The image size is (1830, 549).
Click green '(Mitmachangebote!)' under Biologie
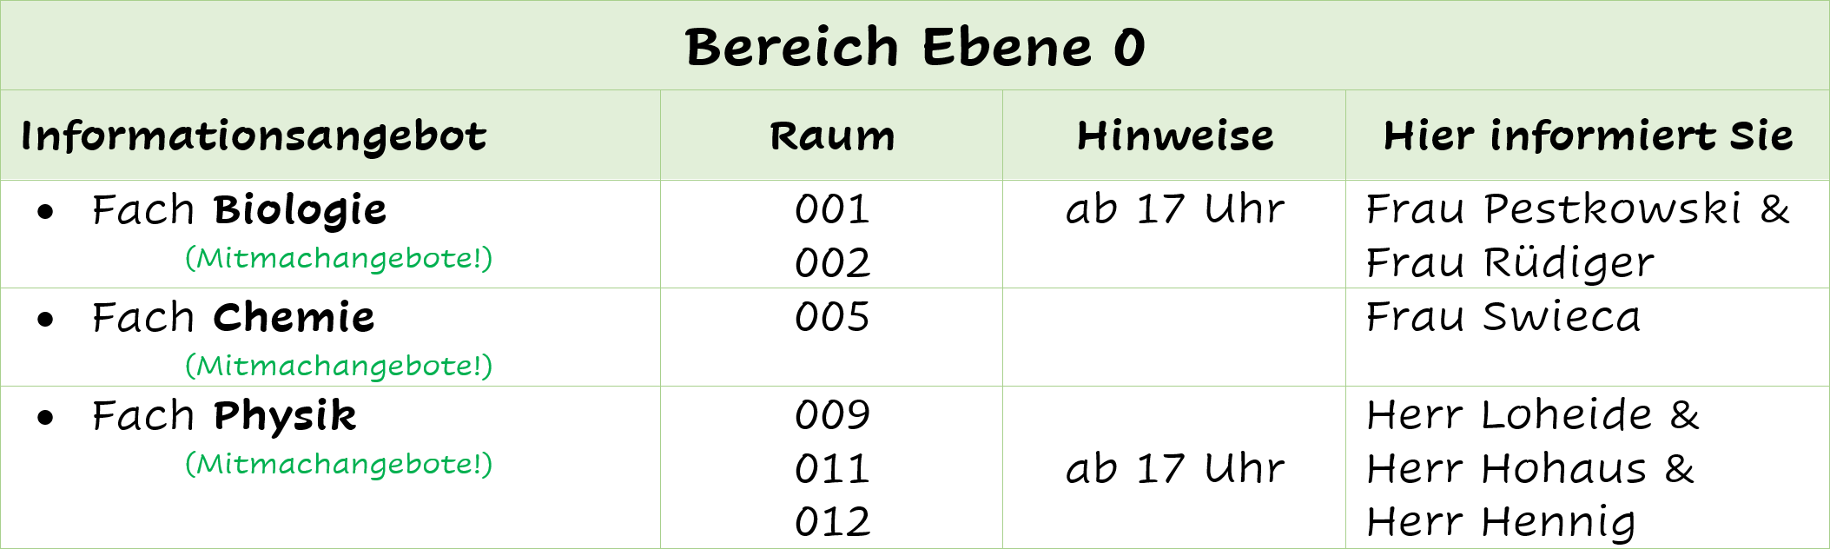(x=339, y=258)
